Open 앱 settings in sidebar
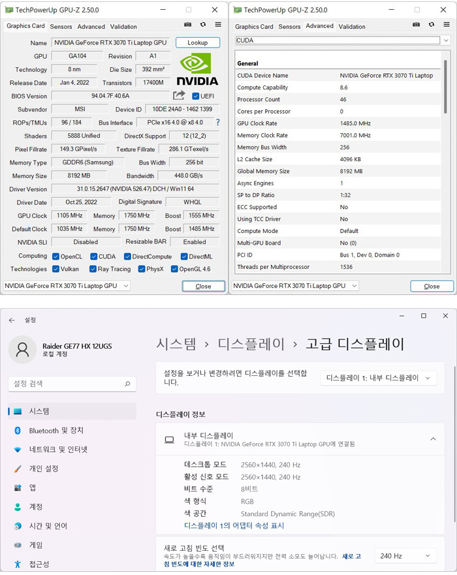This screenshot has height=575, width=457. click(x=72, y=488)
